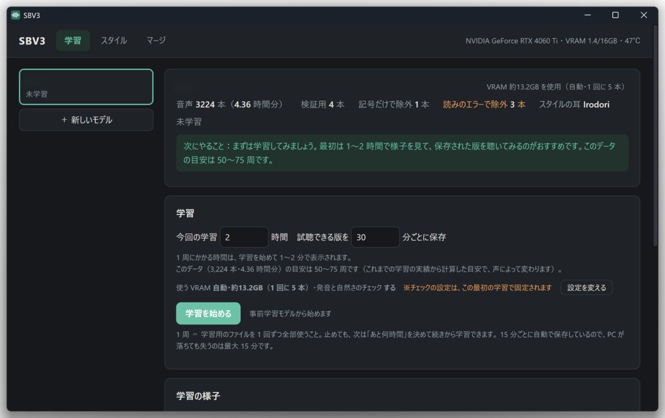Minimize the SBV3 window
The height and width of the screenshot is (418, 665).
pos(587,16)
